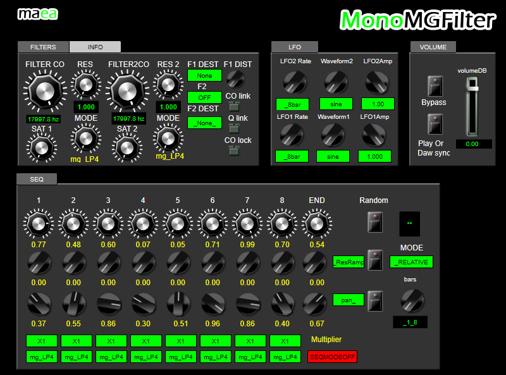506x375 pixels.
Task: Click step 4 ResRamp knob at 0.00
Action: pos(144,263)
